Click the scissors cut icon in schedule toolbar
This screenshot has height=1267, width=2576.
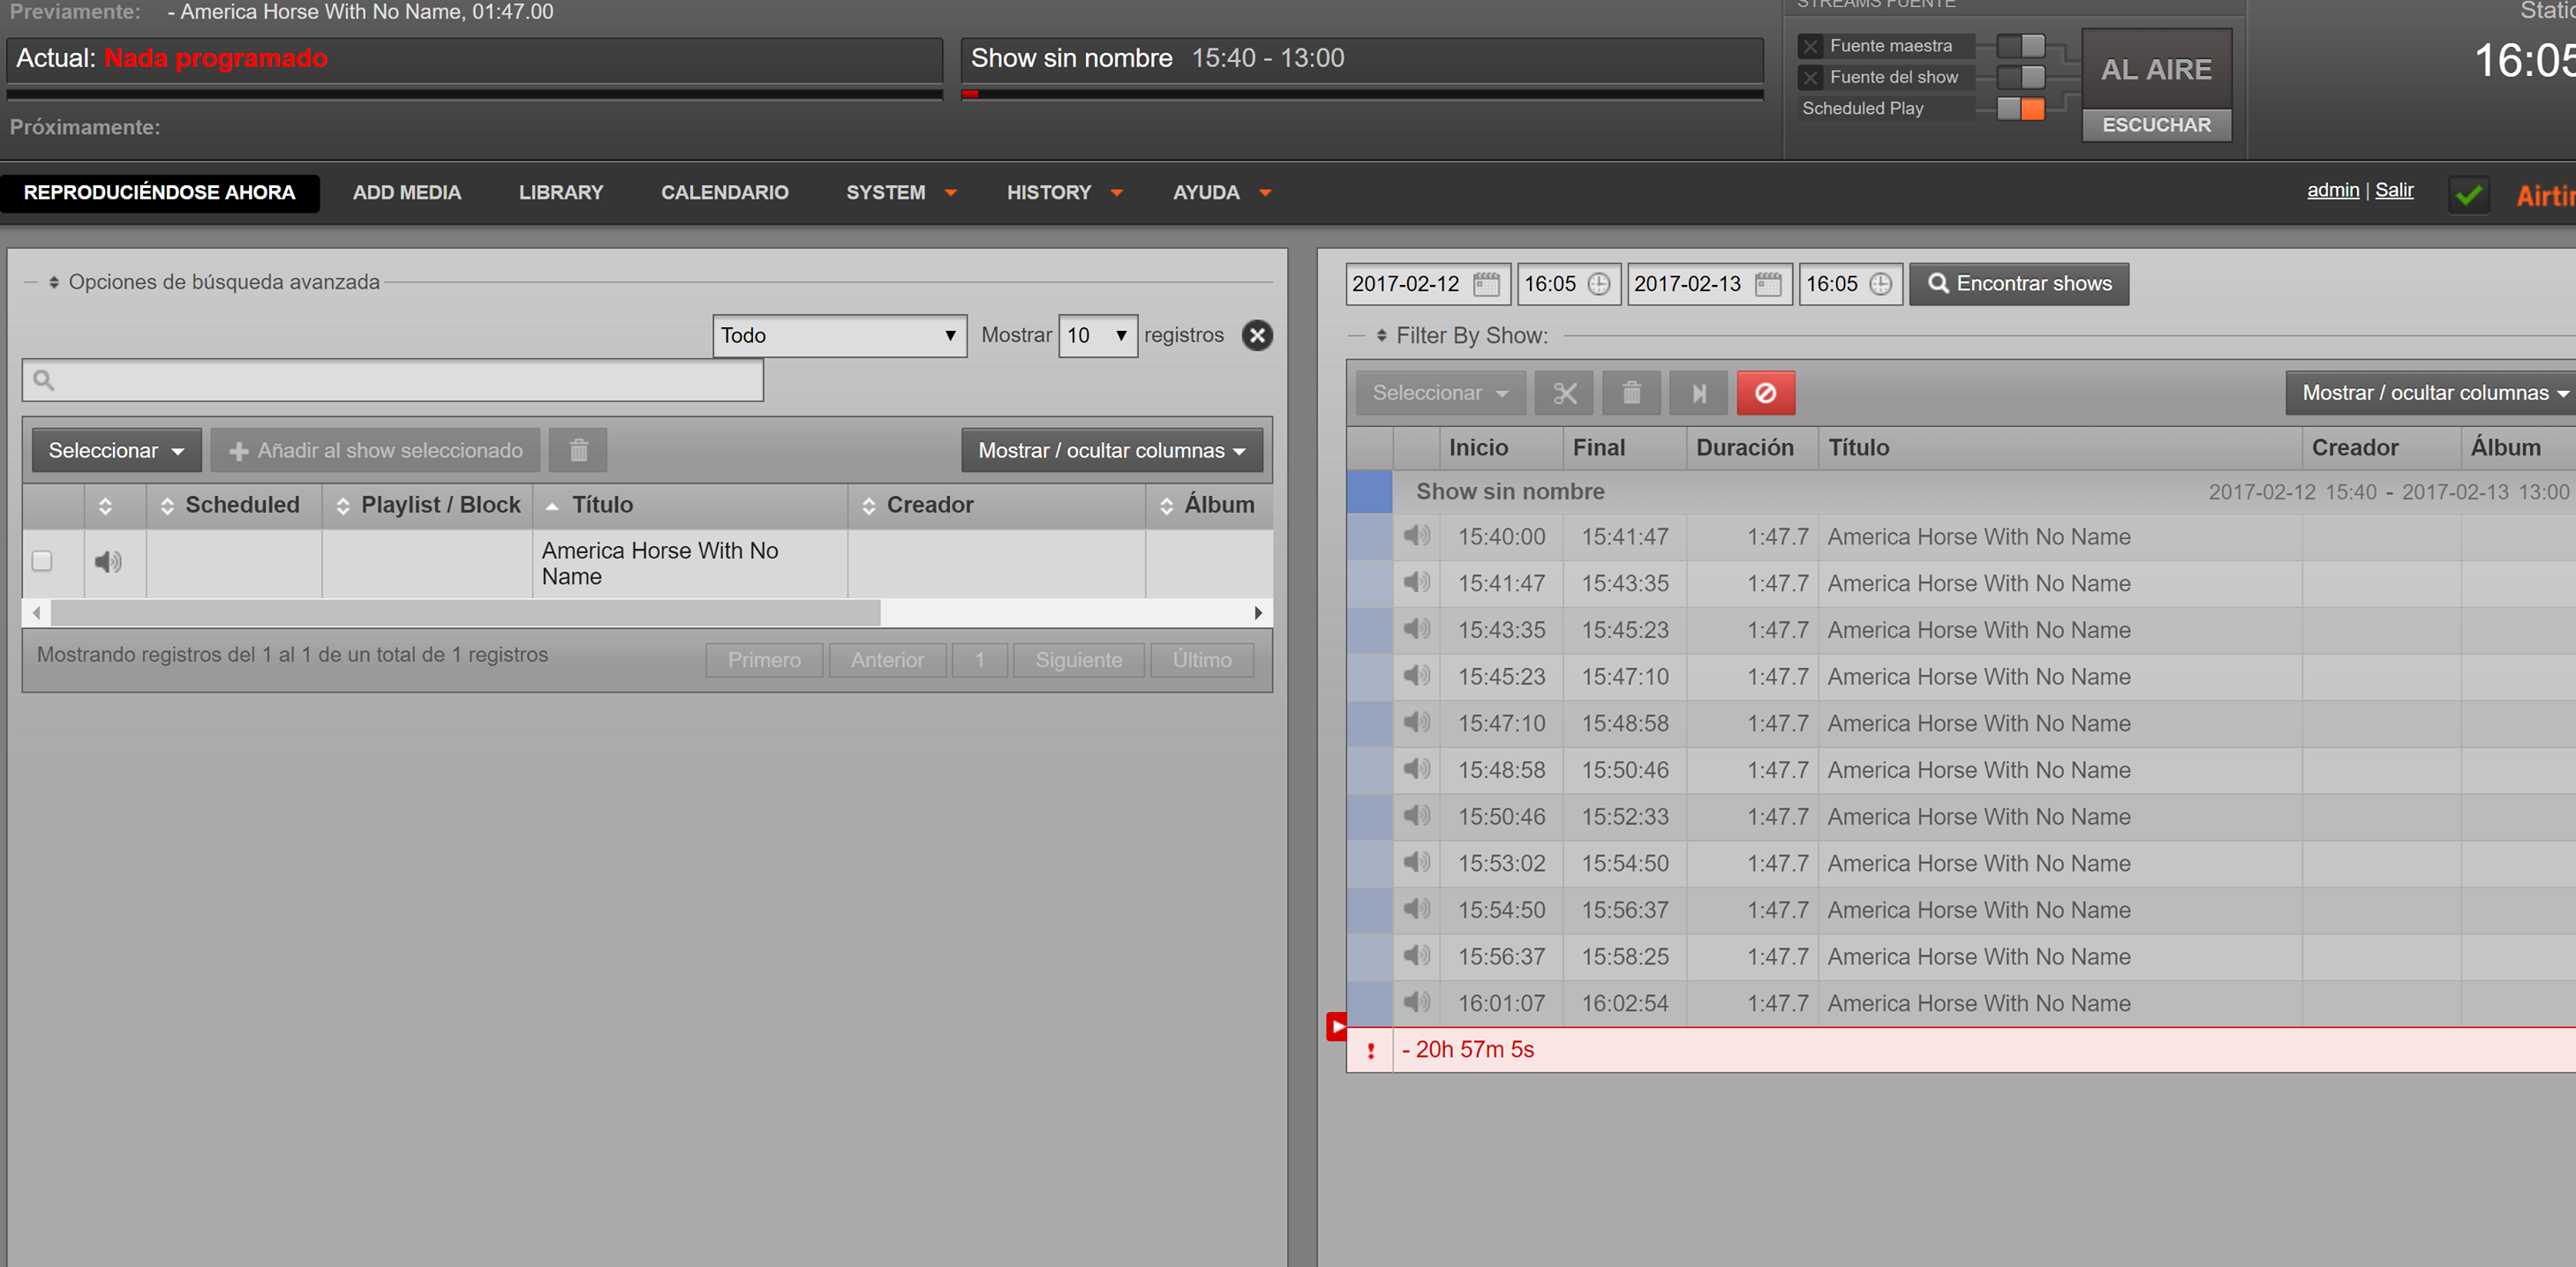coord(1564,393)
